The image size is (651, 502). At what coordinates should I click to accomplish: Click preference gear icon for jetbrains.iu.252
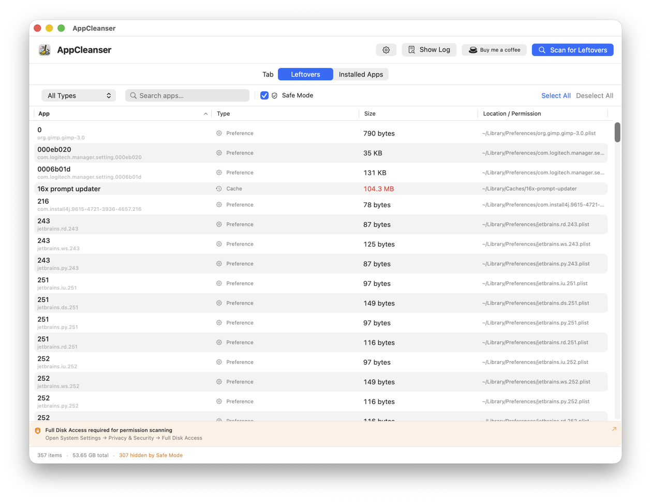click(x=219, y=362)
